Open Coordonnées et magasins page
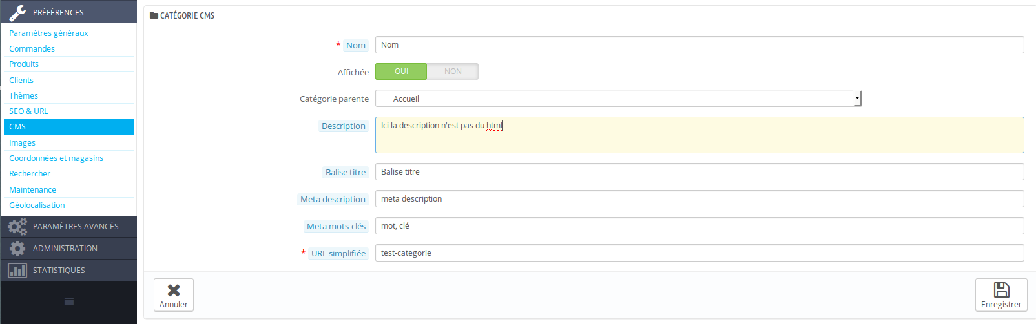The width and height of the screenshot is (1036, 324). pos(56,158)
